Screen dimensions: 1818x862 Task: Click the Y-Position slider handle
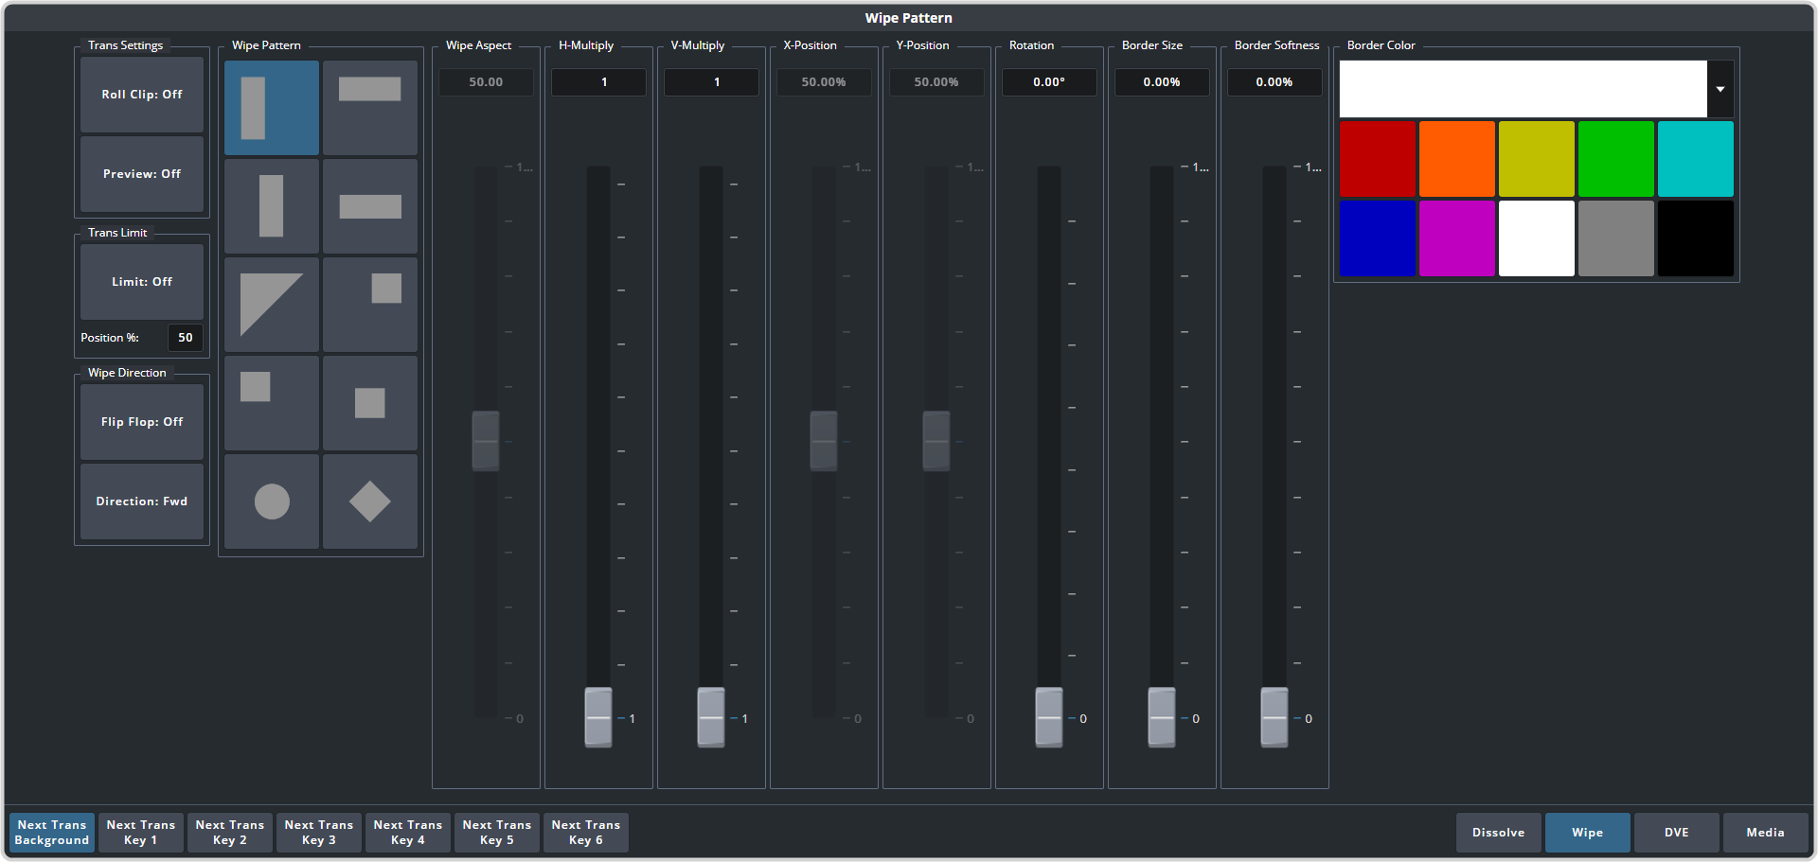click(x=936, y=441)
